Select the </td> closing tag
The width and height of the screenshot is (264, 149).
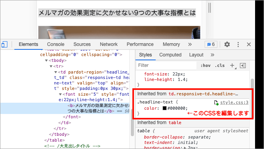pyautogui.click(x=65, y=123)
